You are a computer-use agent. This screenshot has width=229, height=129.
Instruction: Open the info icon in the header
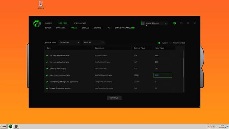tap(181, 23)
